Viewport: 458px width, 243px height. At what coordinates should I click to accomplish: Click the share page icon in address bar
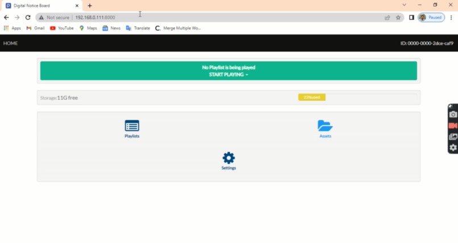coord(388,18)
